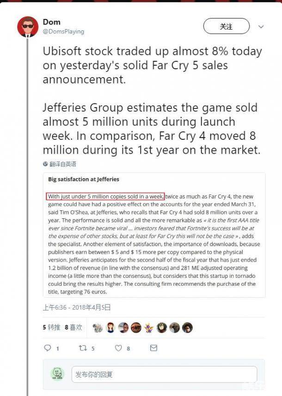This screenshot has width=282, height=396.
Task: Click the 翻译自英语 translation link
Action: 63,164
